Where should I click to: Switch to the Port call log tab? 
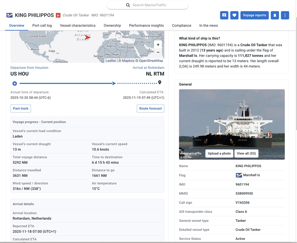pos(42,25)
